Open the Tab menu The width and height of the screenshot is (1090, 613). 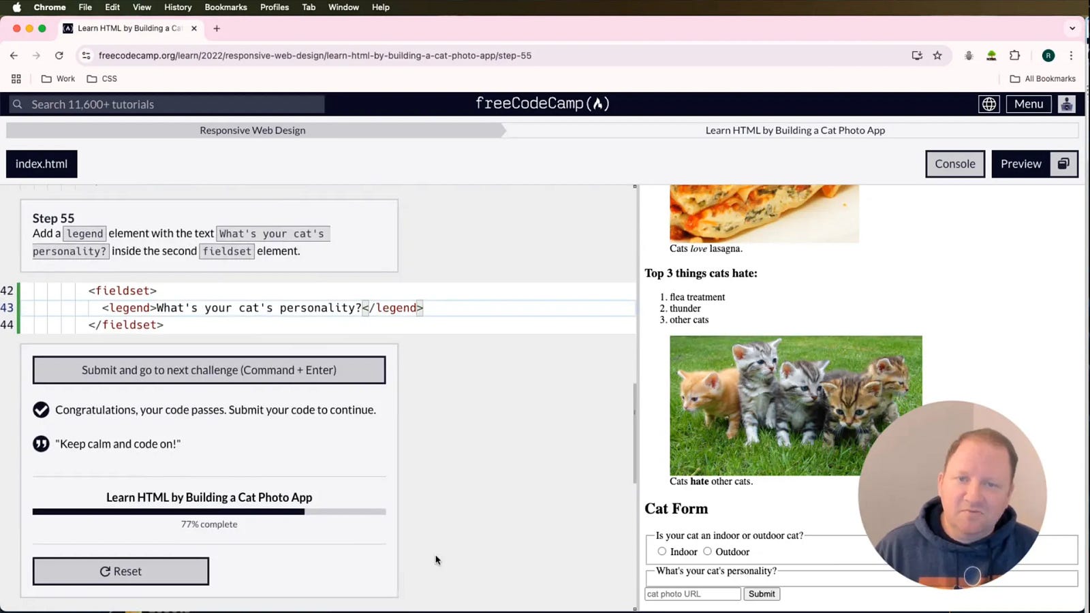(309, 7)
